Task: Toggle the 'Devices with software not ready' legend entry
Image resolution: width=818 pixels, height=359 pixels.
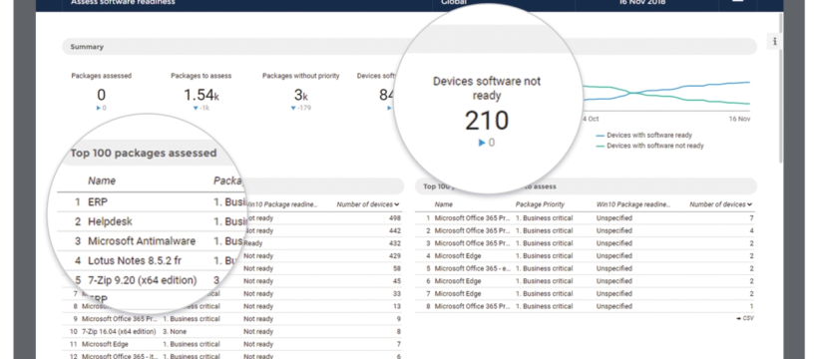Action: pyautogui.click(x=649, y=146)
